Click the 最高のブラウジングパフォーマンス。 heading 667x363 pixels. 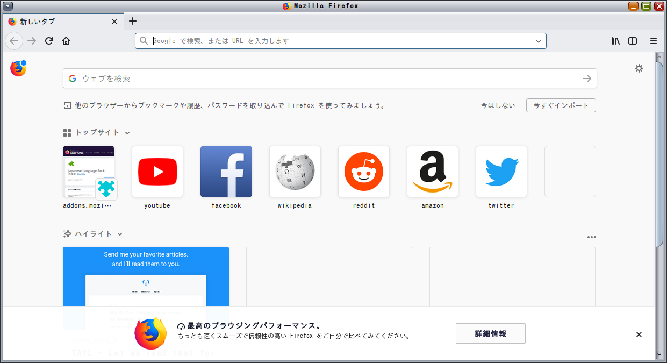(254, 326)
